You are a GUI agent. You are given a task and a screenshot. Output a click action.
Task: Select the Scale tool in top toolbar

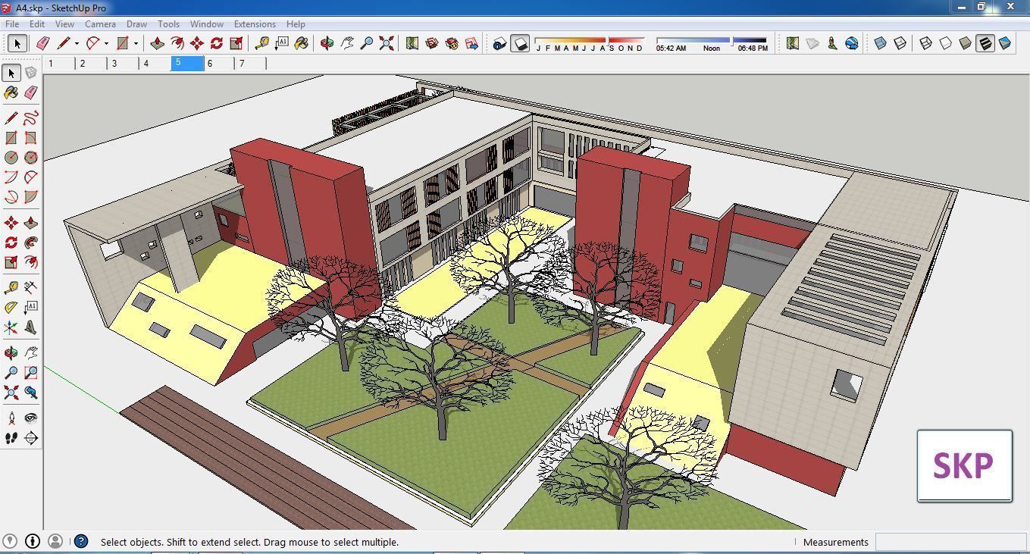click(x=236, y=43)
